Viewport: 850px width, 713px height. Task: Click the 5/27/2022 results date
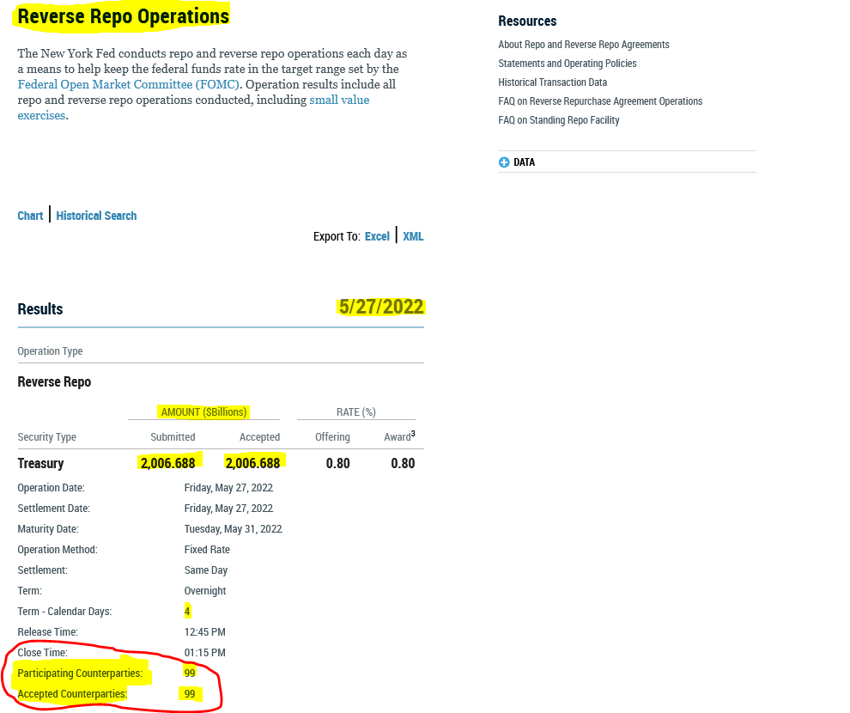(x=381, y=307)
